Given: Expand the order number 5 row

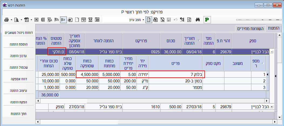Looking at the screenshot, I should point(272,107).
